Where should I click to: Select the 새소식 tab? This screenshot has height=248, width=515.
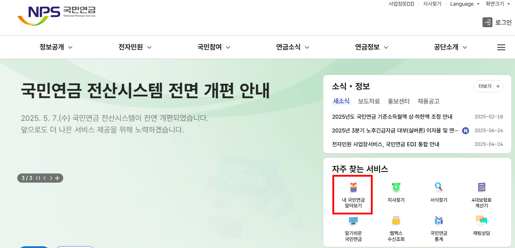(341, 101)
